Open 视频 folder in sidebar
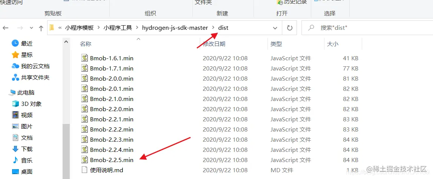433x179 pixels. tap(27, 115)
